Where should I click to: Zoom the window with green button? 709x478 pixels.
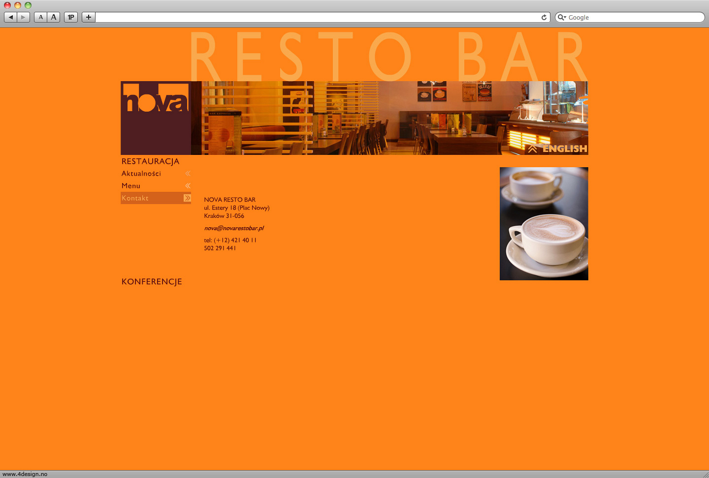[28, 5]
